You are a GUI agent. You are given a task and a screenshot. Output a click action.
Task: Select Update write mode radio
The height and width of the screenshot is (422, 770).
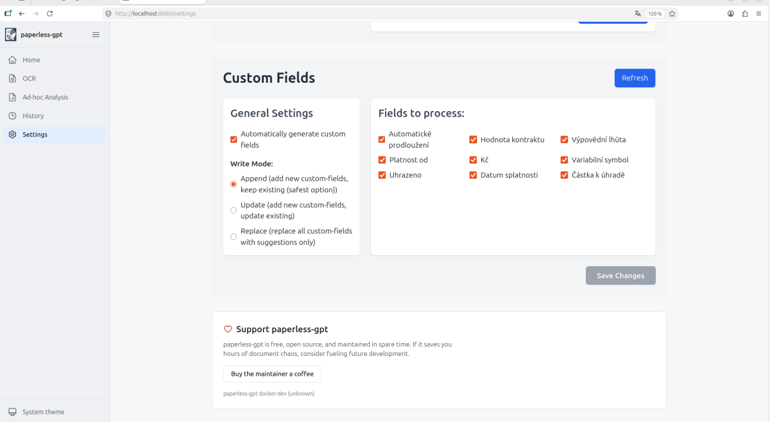(x=234, y=210)
